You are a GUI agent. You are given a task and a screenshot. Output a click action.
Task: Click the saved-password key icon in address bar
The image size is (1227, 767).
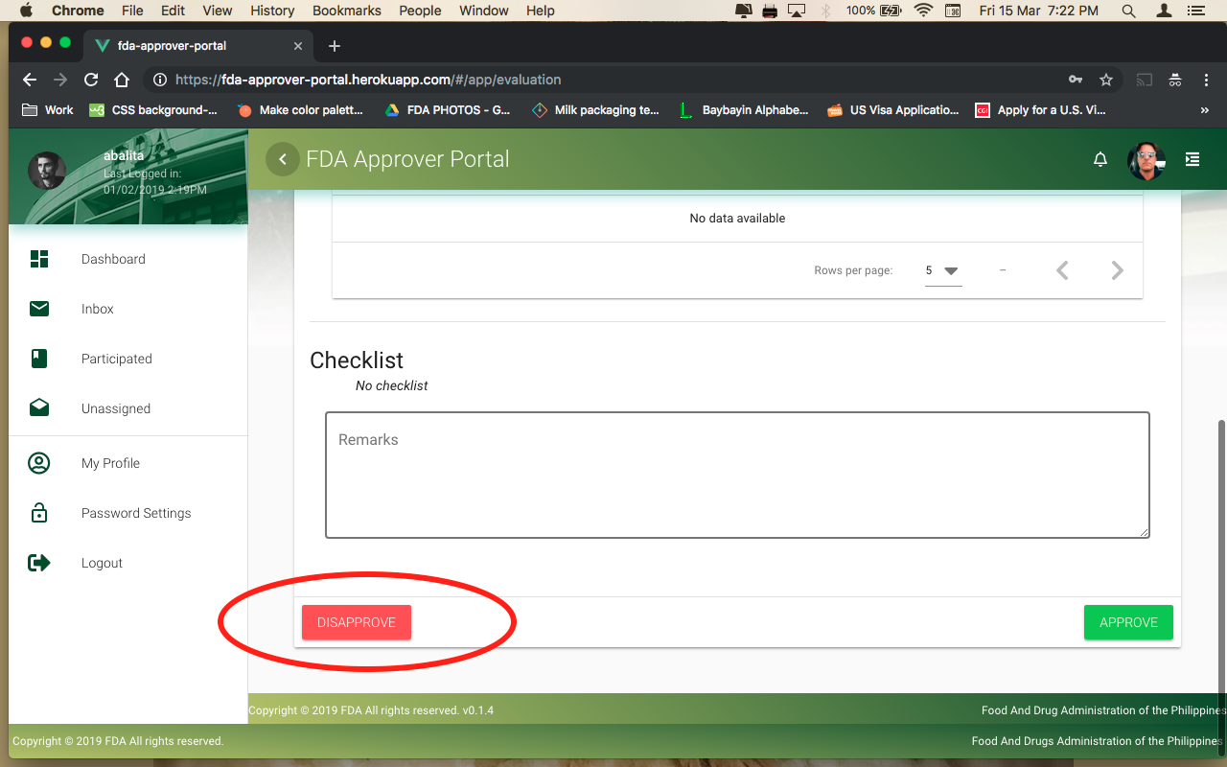coord(1077,80)
